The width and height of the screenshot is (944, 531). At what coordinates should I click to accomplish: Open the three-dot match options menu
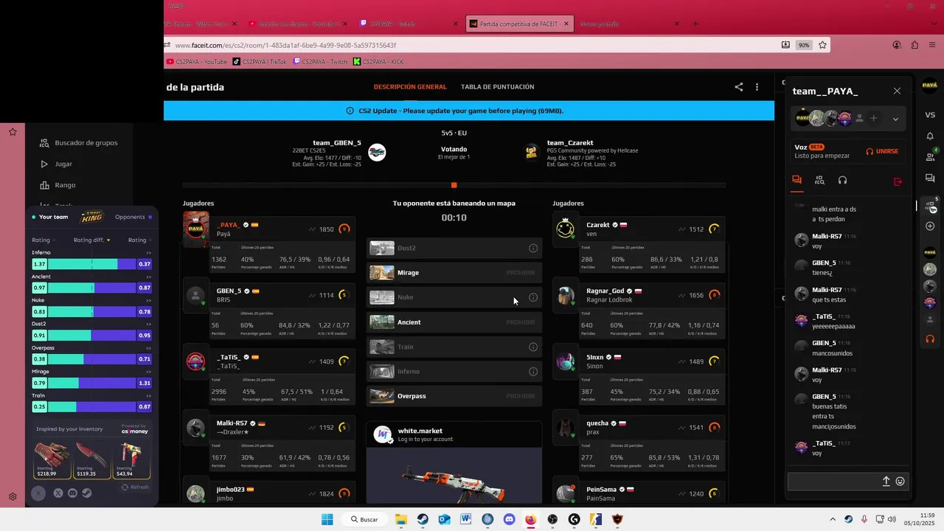pos(757,87)
